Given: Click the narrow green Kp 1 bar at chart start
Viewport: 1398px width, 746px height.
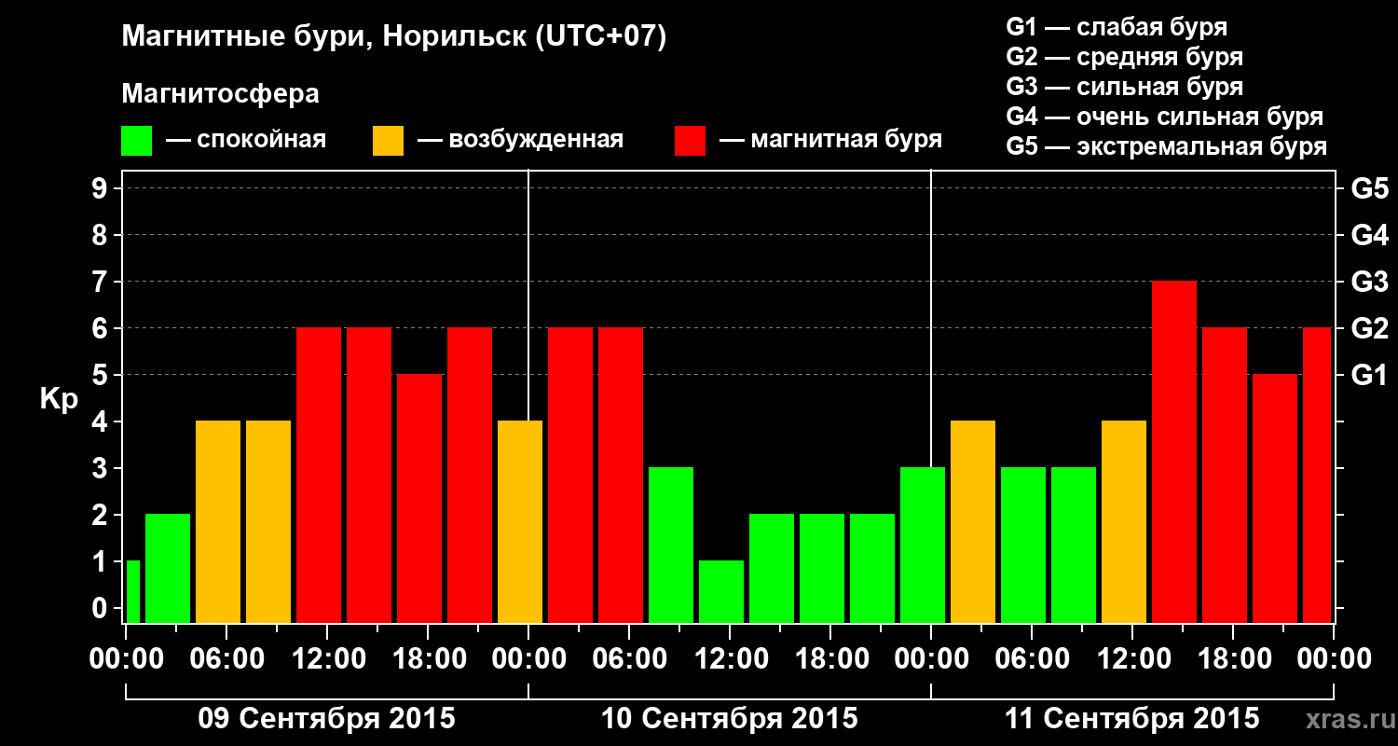Looking at the screenshot, I should click(x=132, y=591).
